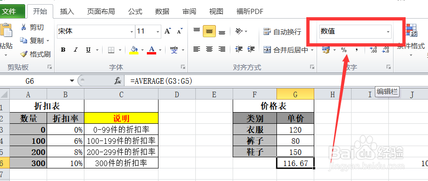
Task: Open font color dropdown arrow
Action: (160, 50)
